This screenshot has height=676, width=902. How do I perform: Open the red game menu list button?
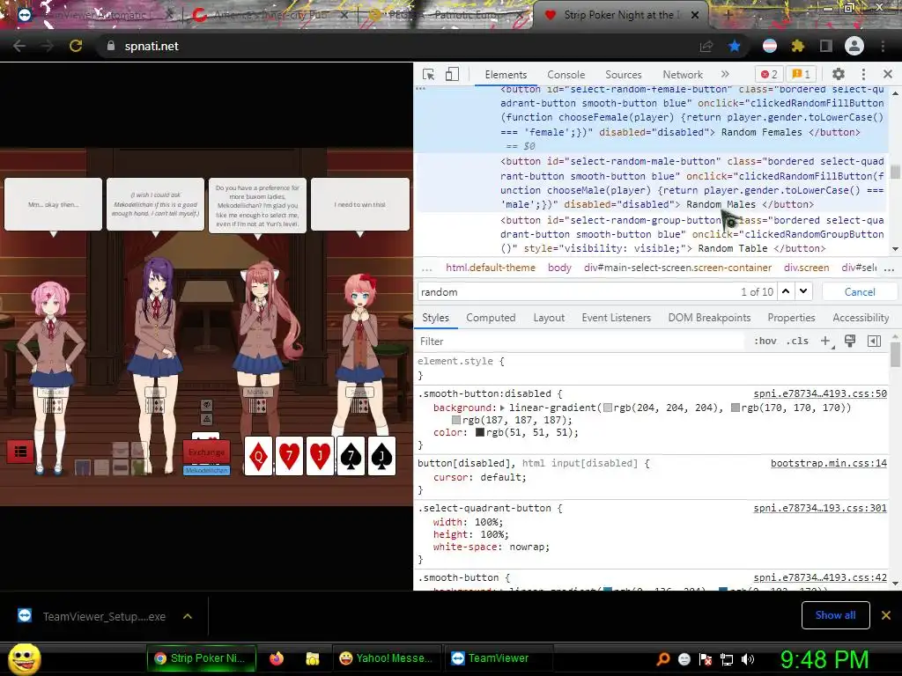(x=20, y=452)
